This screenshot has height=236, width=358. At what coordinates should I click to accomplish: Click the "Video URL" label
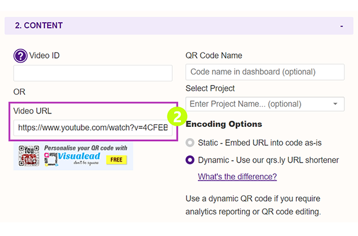click(33, 111)
